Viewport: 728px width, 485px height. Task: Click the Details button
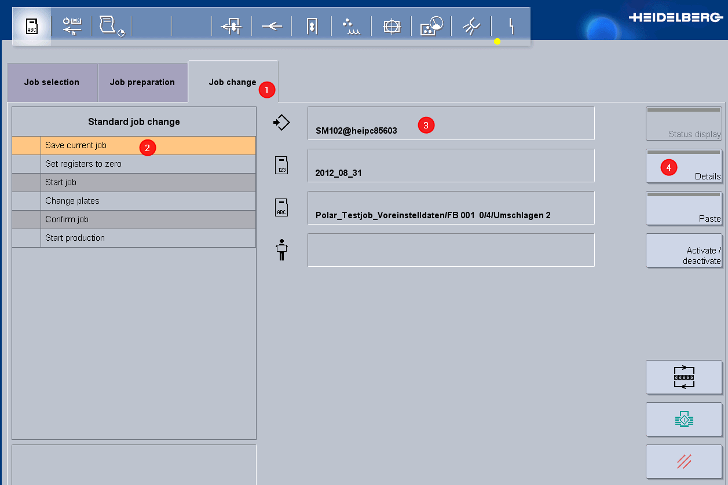pyautogui.click(x=684, y=166)
